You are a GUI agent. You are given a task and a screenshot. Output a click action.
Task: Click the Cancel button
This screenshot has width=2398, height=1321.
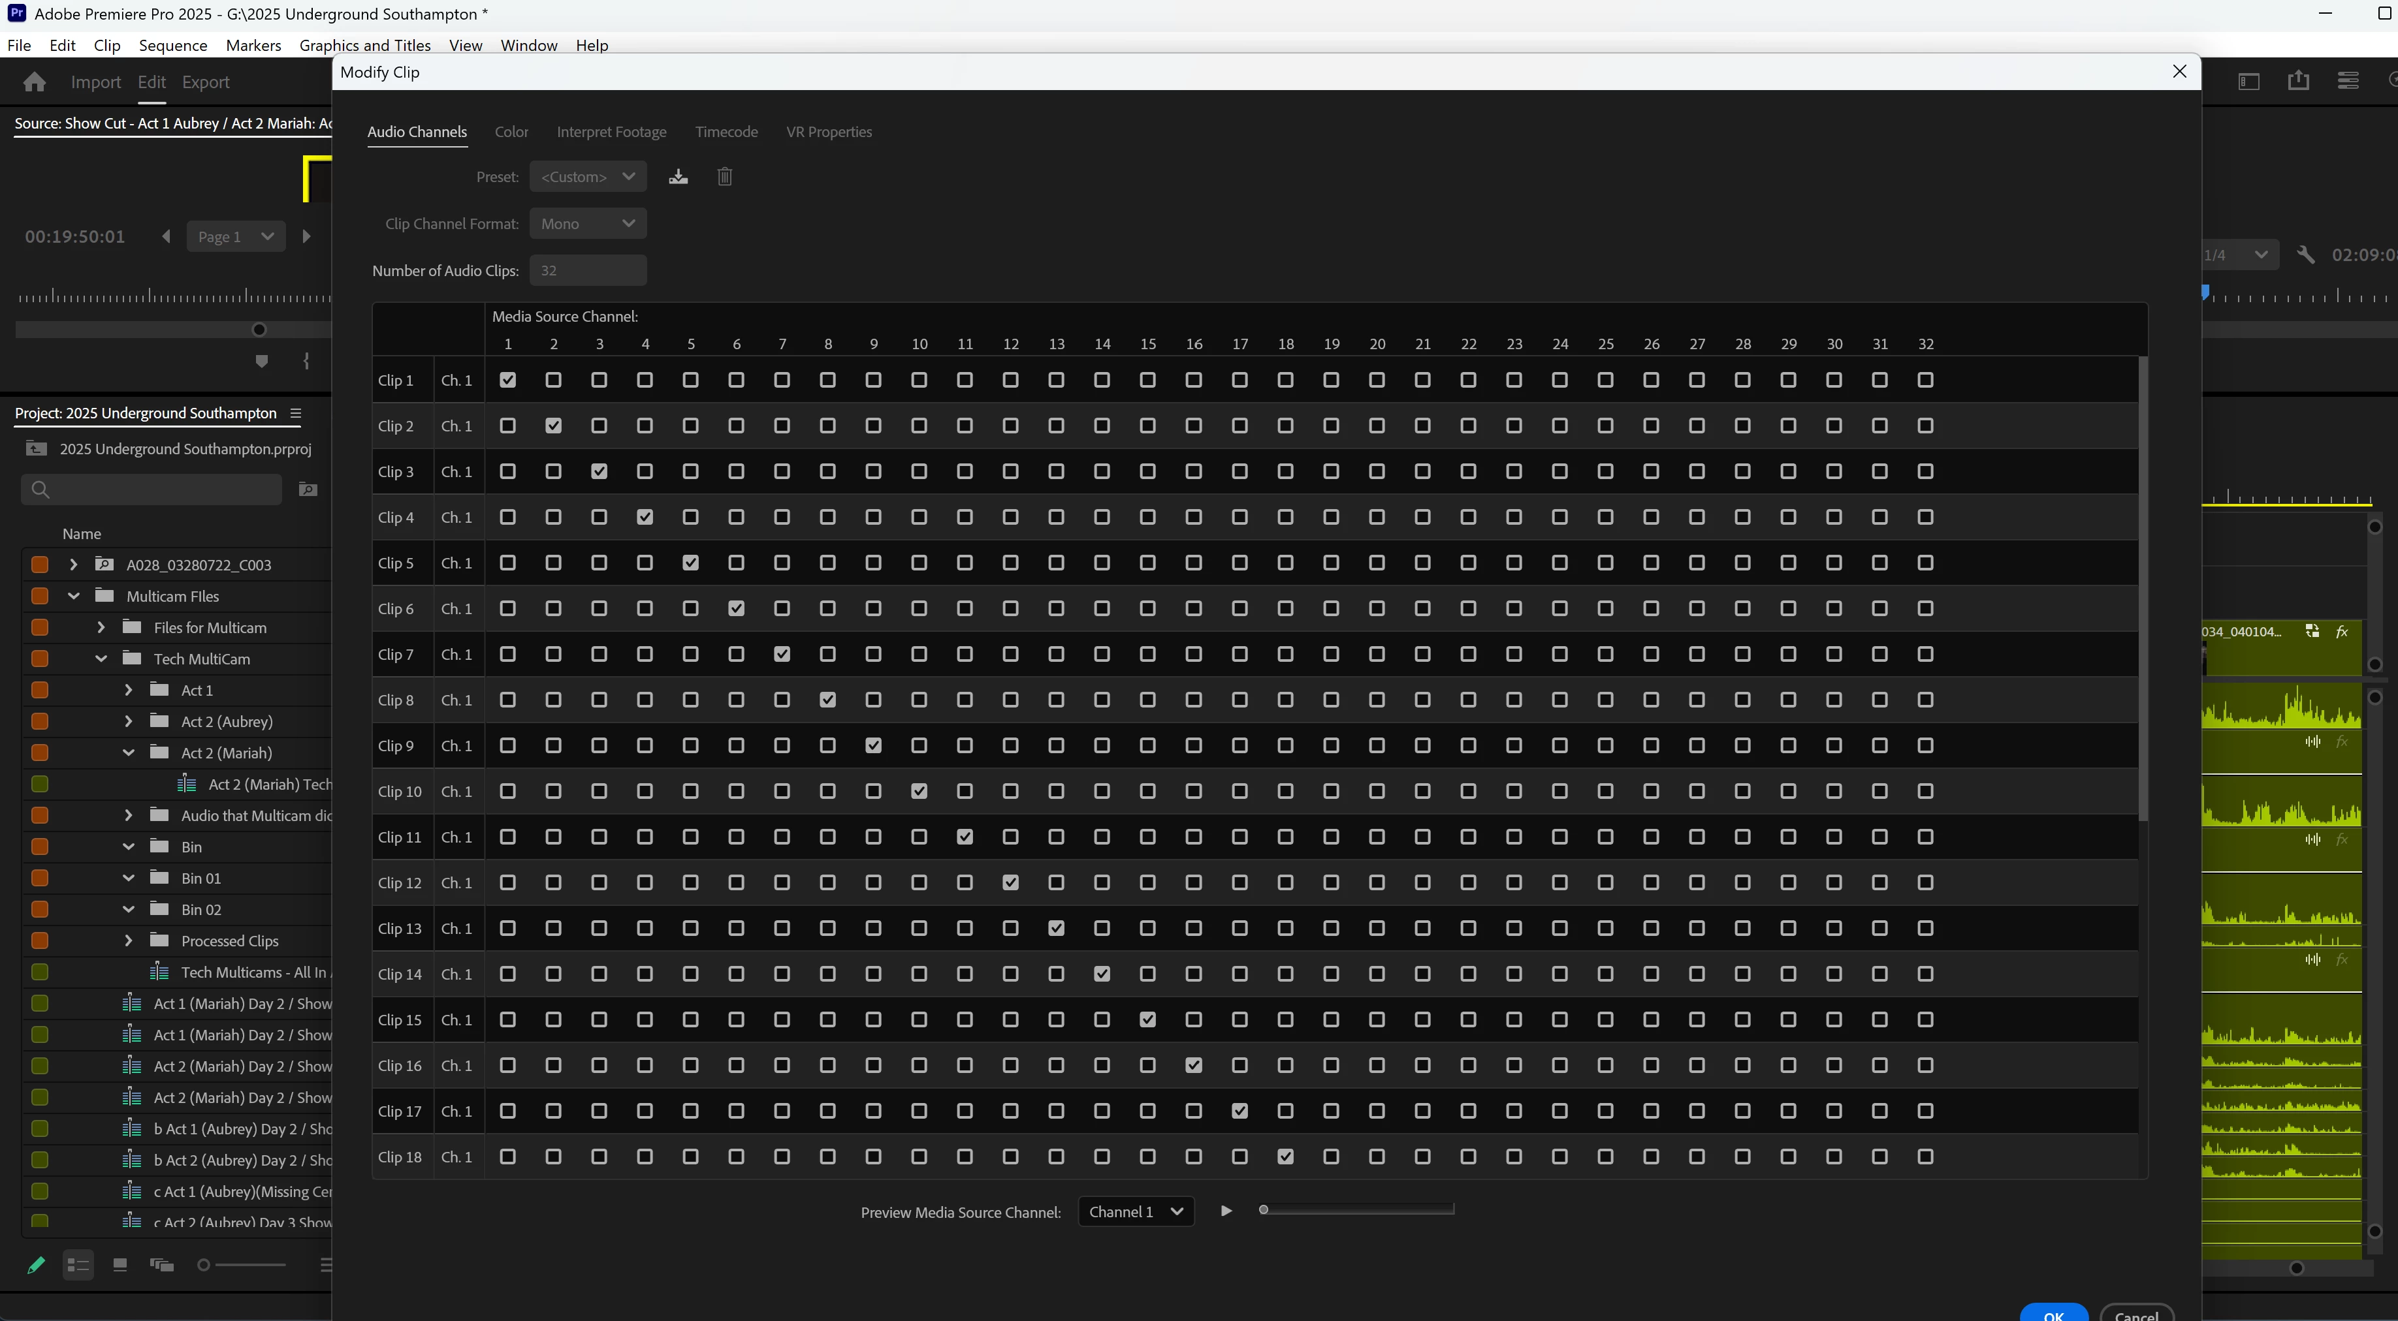click(x=2135, y=1314)
